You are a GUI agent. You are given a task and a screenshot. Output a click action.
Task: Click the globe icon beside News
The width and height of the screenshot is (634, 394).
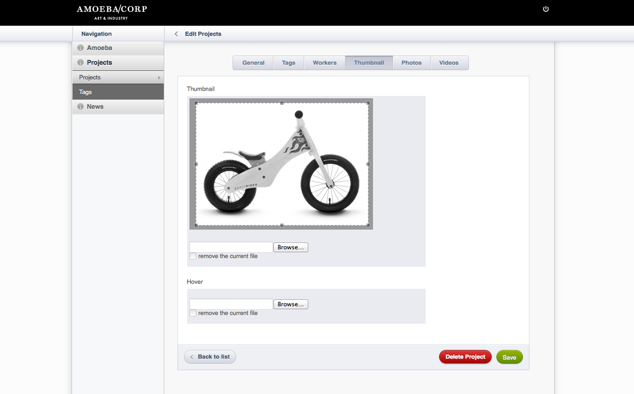80,107
